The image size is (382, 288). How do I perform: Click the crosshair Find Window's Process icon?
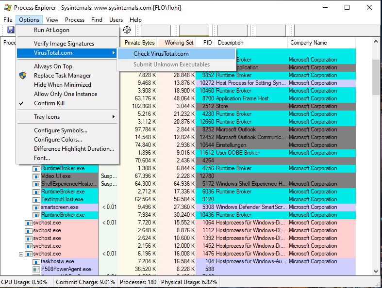click(x=127, y=30)
